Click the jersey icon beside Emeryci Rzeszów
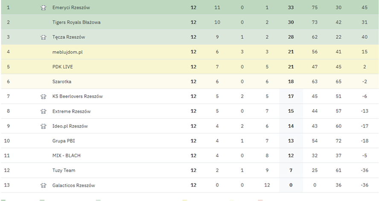379x201 pixels. (x=43, y=8)
